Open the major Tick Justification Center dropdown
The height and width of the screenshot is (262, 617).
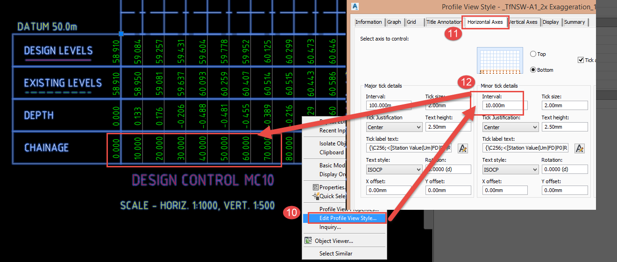click(394, 127)
